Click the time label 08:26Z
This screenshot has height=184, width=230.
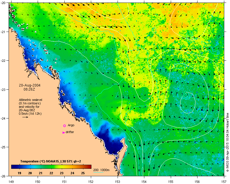point(29,89)
